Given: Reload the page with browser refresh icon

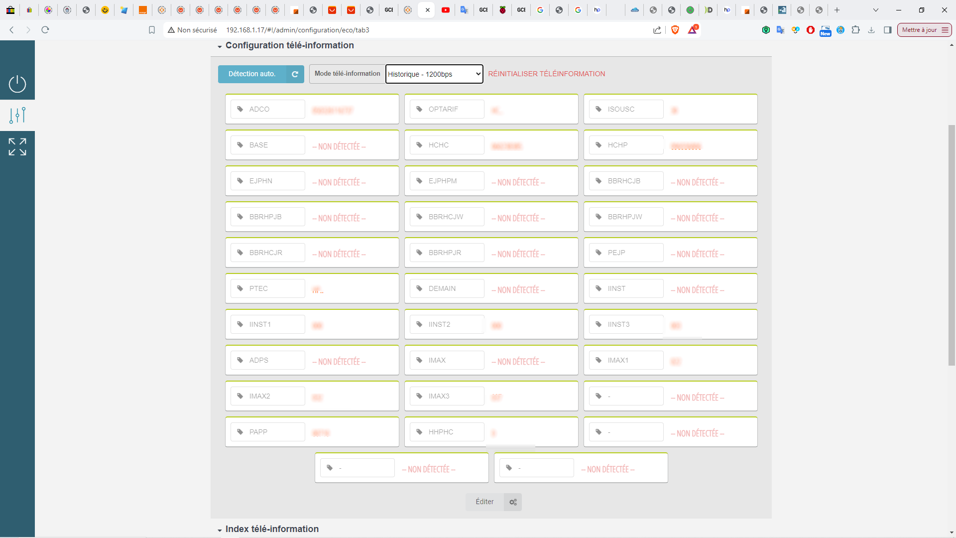Looking at the screenshot, I should tap(45, 30).
